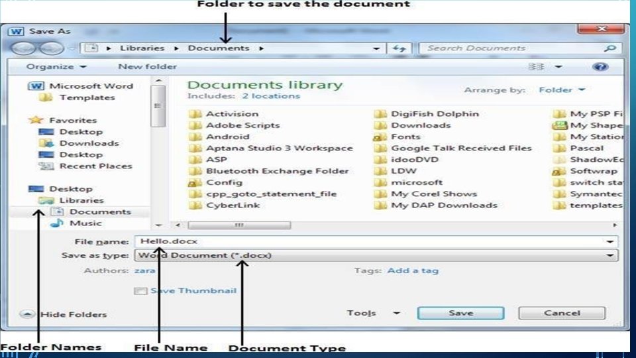Image resolution: width=636 pixels, height=358 pixels.
Task: Select the My DAP Downloads folder
Action: (x=444, y=206)
